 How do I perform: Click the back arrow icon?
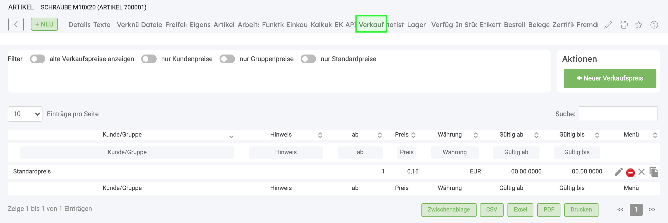pos(16,25)
